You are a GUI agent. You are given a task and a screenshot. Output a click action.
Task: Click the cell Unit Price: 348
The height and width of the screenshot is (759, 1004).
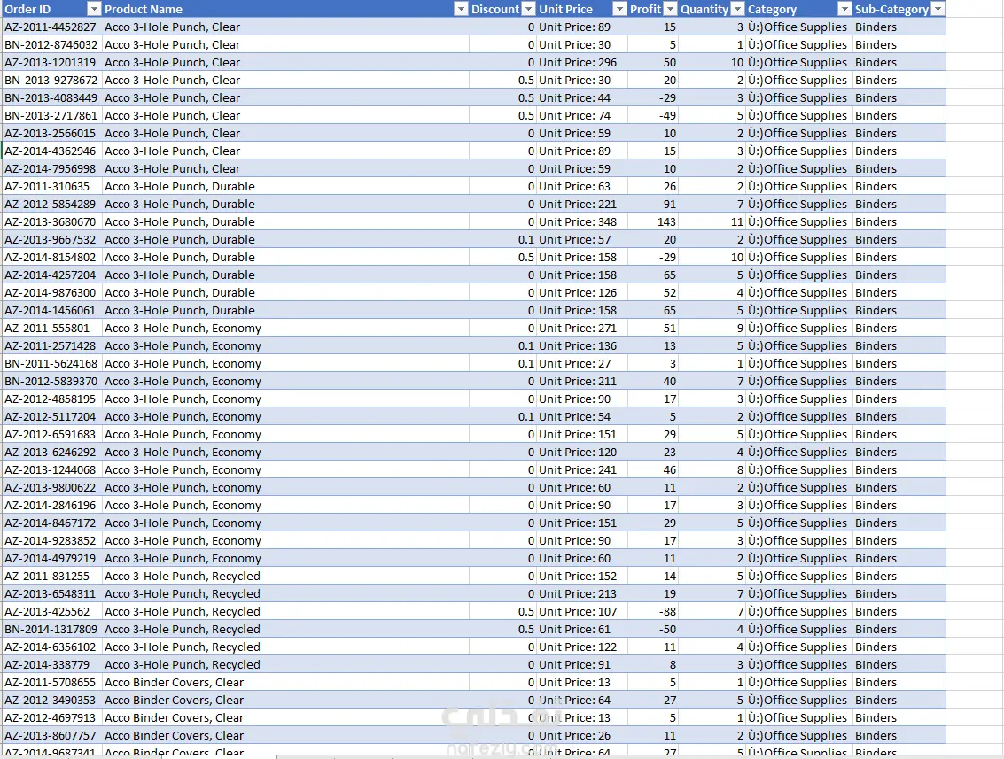(x=582, y=221)
